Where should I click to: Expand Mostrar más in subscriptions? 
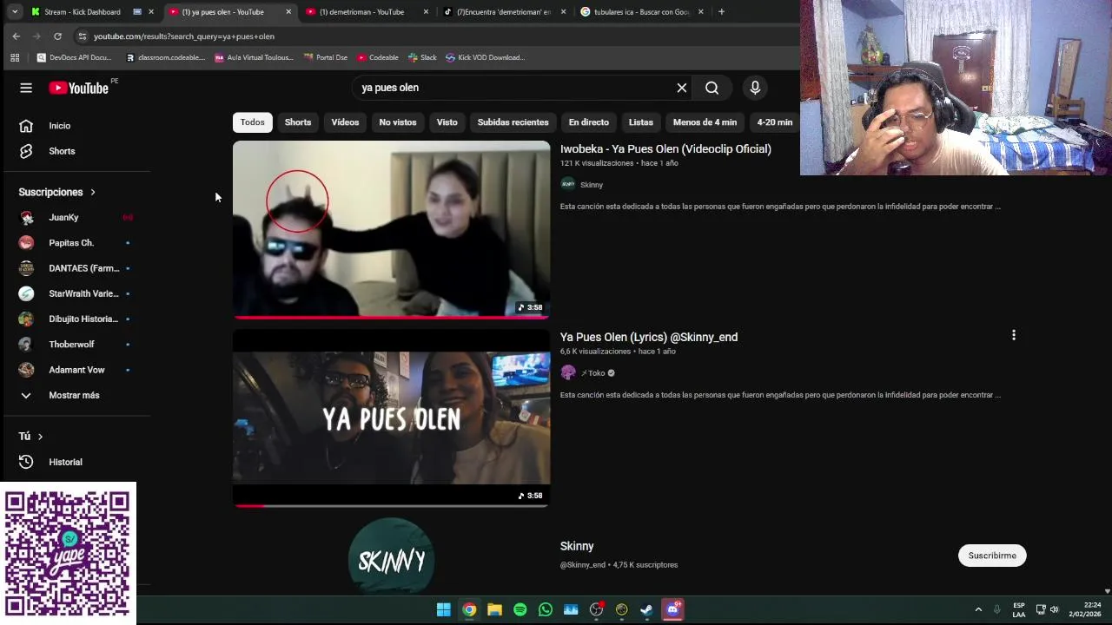point(76,395)
